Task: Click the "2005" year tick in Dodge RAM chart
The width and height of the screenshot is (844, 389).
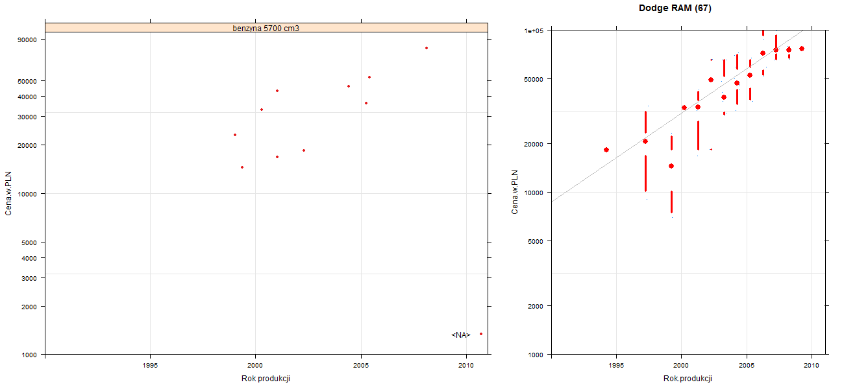Action: point(747,366)
